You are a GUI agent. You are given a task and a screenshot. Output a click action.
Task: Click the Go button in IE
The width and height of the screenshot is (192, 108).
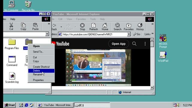pos(137,34)
